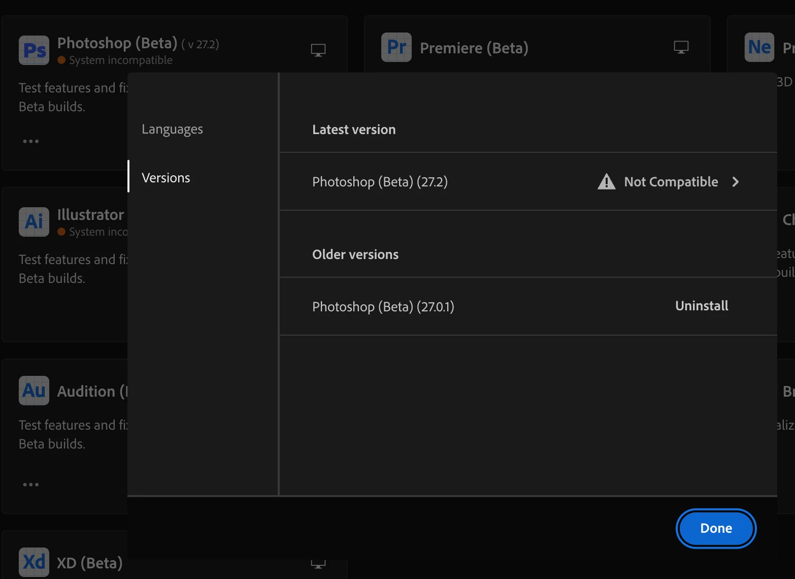This screenshot has width=795, height=579.
Task: Switch to the Languages tab
Action: coord(172,129)
